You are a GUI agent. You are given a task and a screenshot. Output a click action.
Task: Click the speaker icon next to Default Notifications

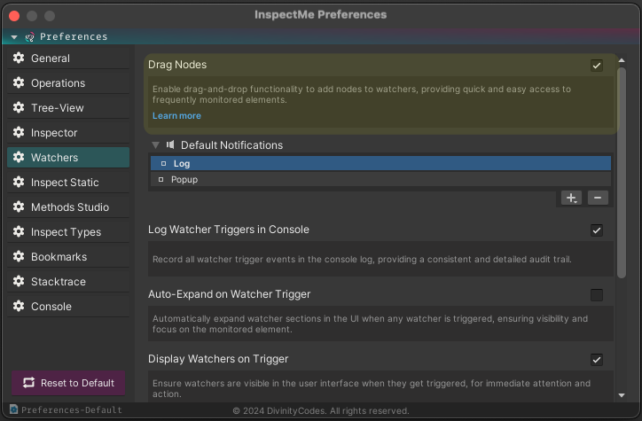click(170, 144)
